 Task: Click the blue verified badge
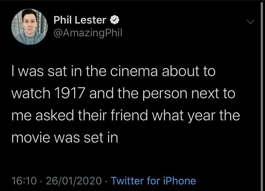point(115,20)
